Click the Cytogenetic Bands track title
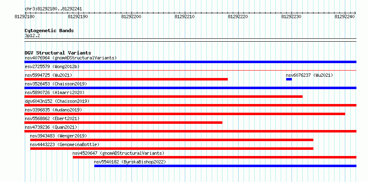Image resolution: width=368 pixels, height=182 pixels. point(49,31)
